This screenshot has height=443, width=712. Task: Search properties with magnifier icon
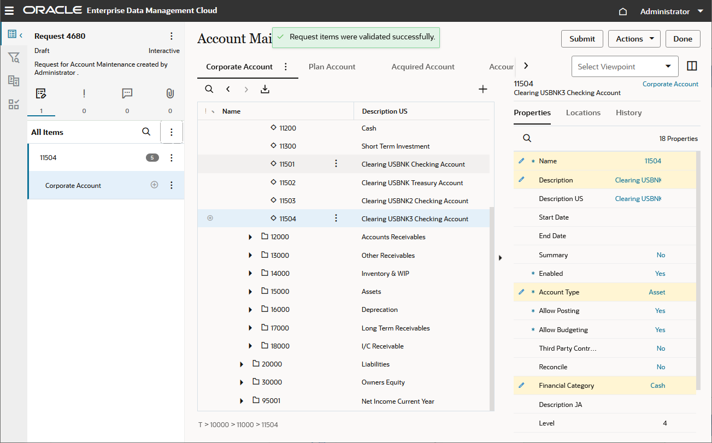pos(527,138)
